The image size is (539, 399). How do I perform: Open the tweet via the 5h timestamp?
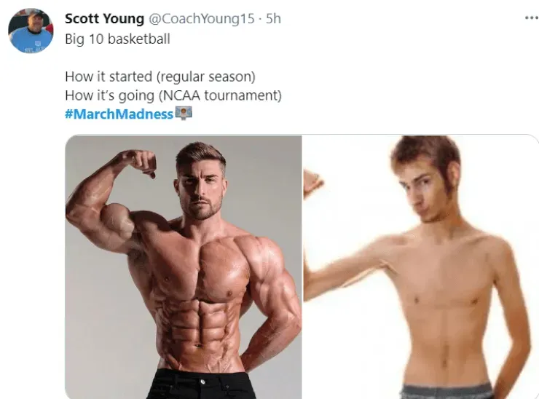tap(274, 18)
